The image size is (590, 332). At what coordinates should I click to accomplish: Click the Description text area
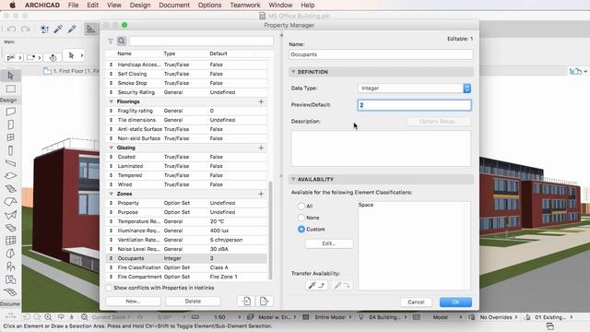(x=381, y=148)
